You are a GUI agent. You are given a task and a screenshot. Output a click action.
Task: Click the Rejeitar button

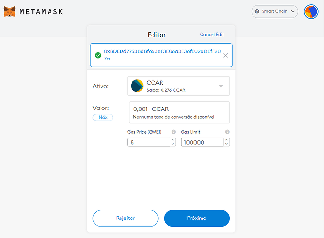click(125, 218)
